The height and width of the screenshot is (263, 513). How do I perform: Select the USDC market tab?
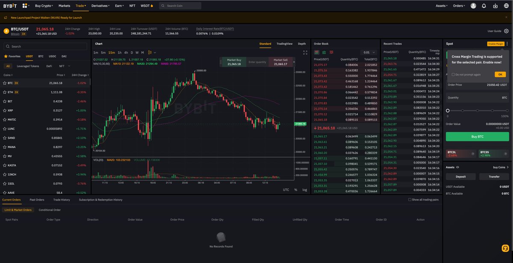click(53, 56)
